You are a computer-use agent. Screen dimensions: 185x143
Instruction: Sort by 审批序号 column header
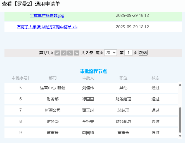[x=20, y=78]
